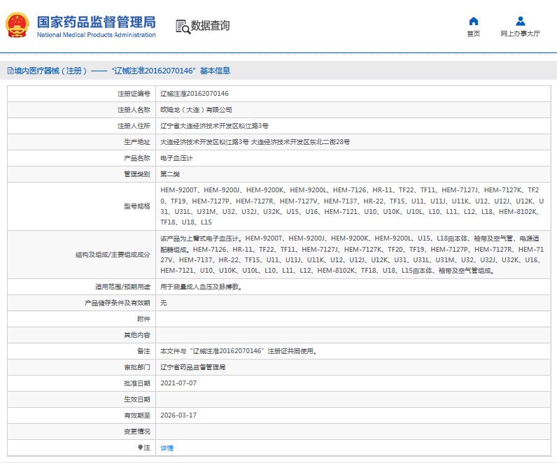Click the 第二类 management category value
This screenshot has height=463, width=557.
(x=171, y=174)
